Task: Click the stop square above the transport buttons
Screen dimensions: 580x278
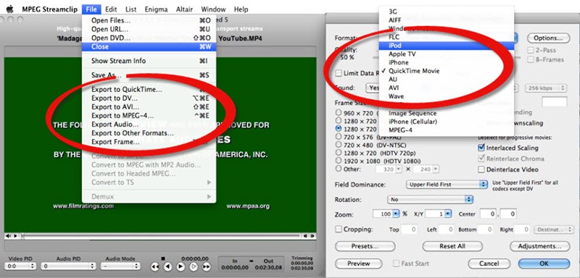Action: pos(162,258)
